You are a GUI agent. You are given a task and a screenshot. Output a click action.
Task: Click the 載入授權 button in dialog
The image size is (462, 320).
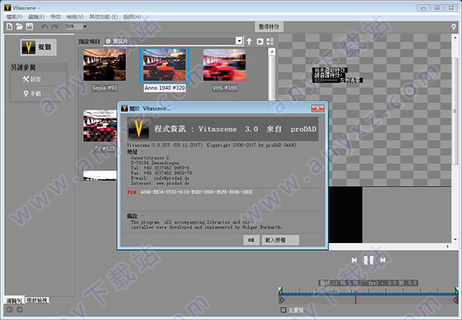(280, 240)
